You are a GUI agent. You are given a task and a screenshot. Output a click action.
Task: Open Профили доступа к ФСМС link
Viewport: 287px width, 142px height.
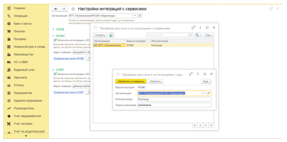coord(69,58)
